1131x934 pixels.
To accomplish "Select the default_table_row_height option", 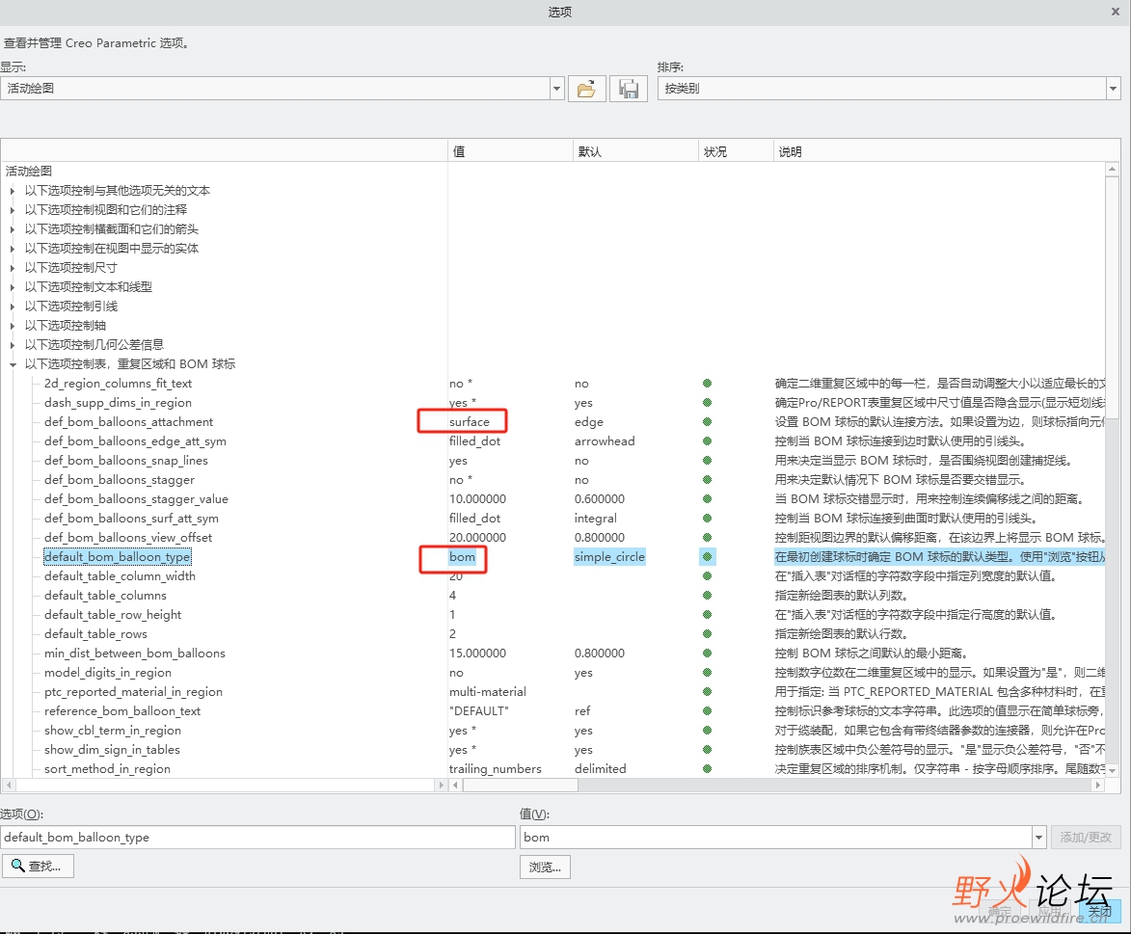I will 113,615.
